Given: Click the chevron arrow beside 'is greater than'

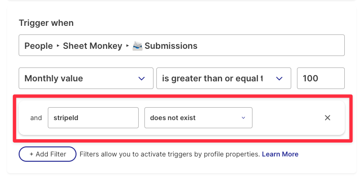Looking at the screenshot, I should coord(279,78).
